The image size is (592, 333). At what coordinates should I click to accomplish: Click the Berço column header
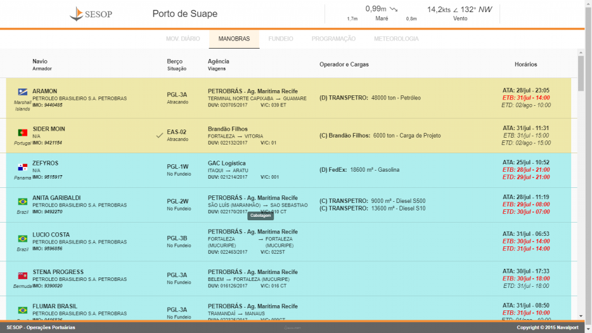pyautogui.click(x=175, y=61)
